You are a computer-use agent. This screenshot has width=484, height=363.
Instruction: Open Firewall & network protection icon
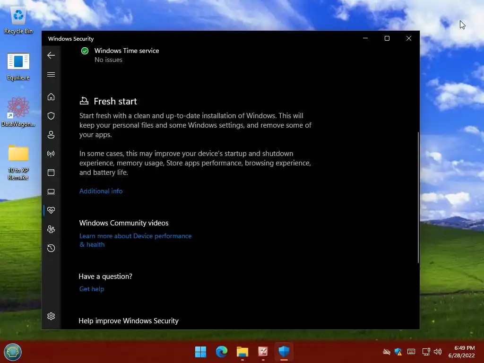click(x=51, y=154)
